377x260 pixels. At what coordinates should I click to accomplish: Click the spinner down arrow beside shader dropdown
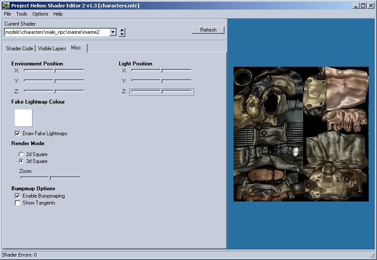pos(122,34)
